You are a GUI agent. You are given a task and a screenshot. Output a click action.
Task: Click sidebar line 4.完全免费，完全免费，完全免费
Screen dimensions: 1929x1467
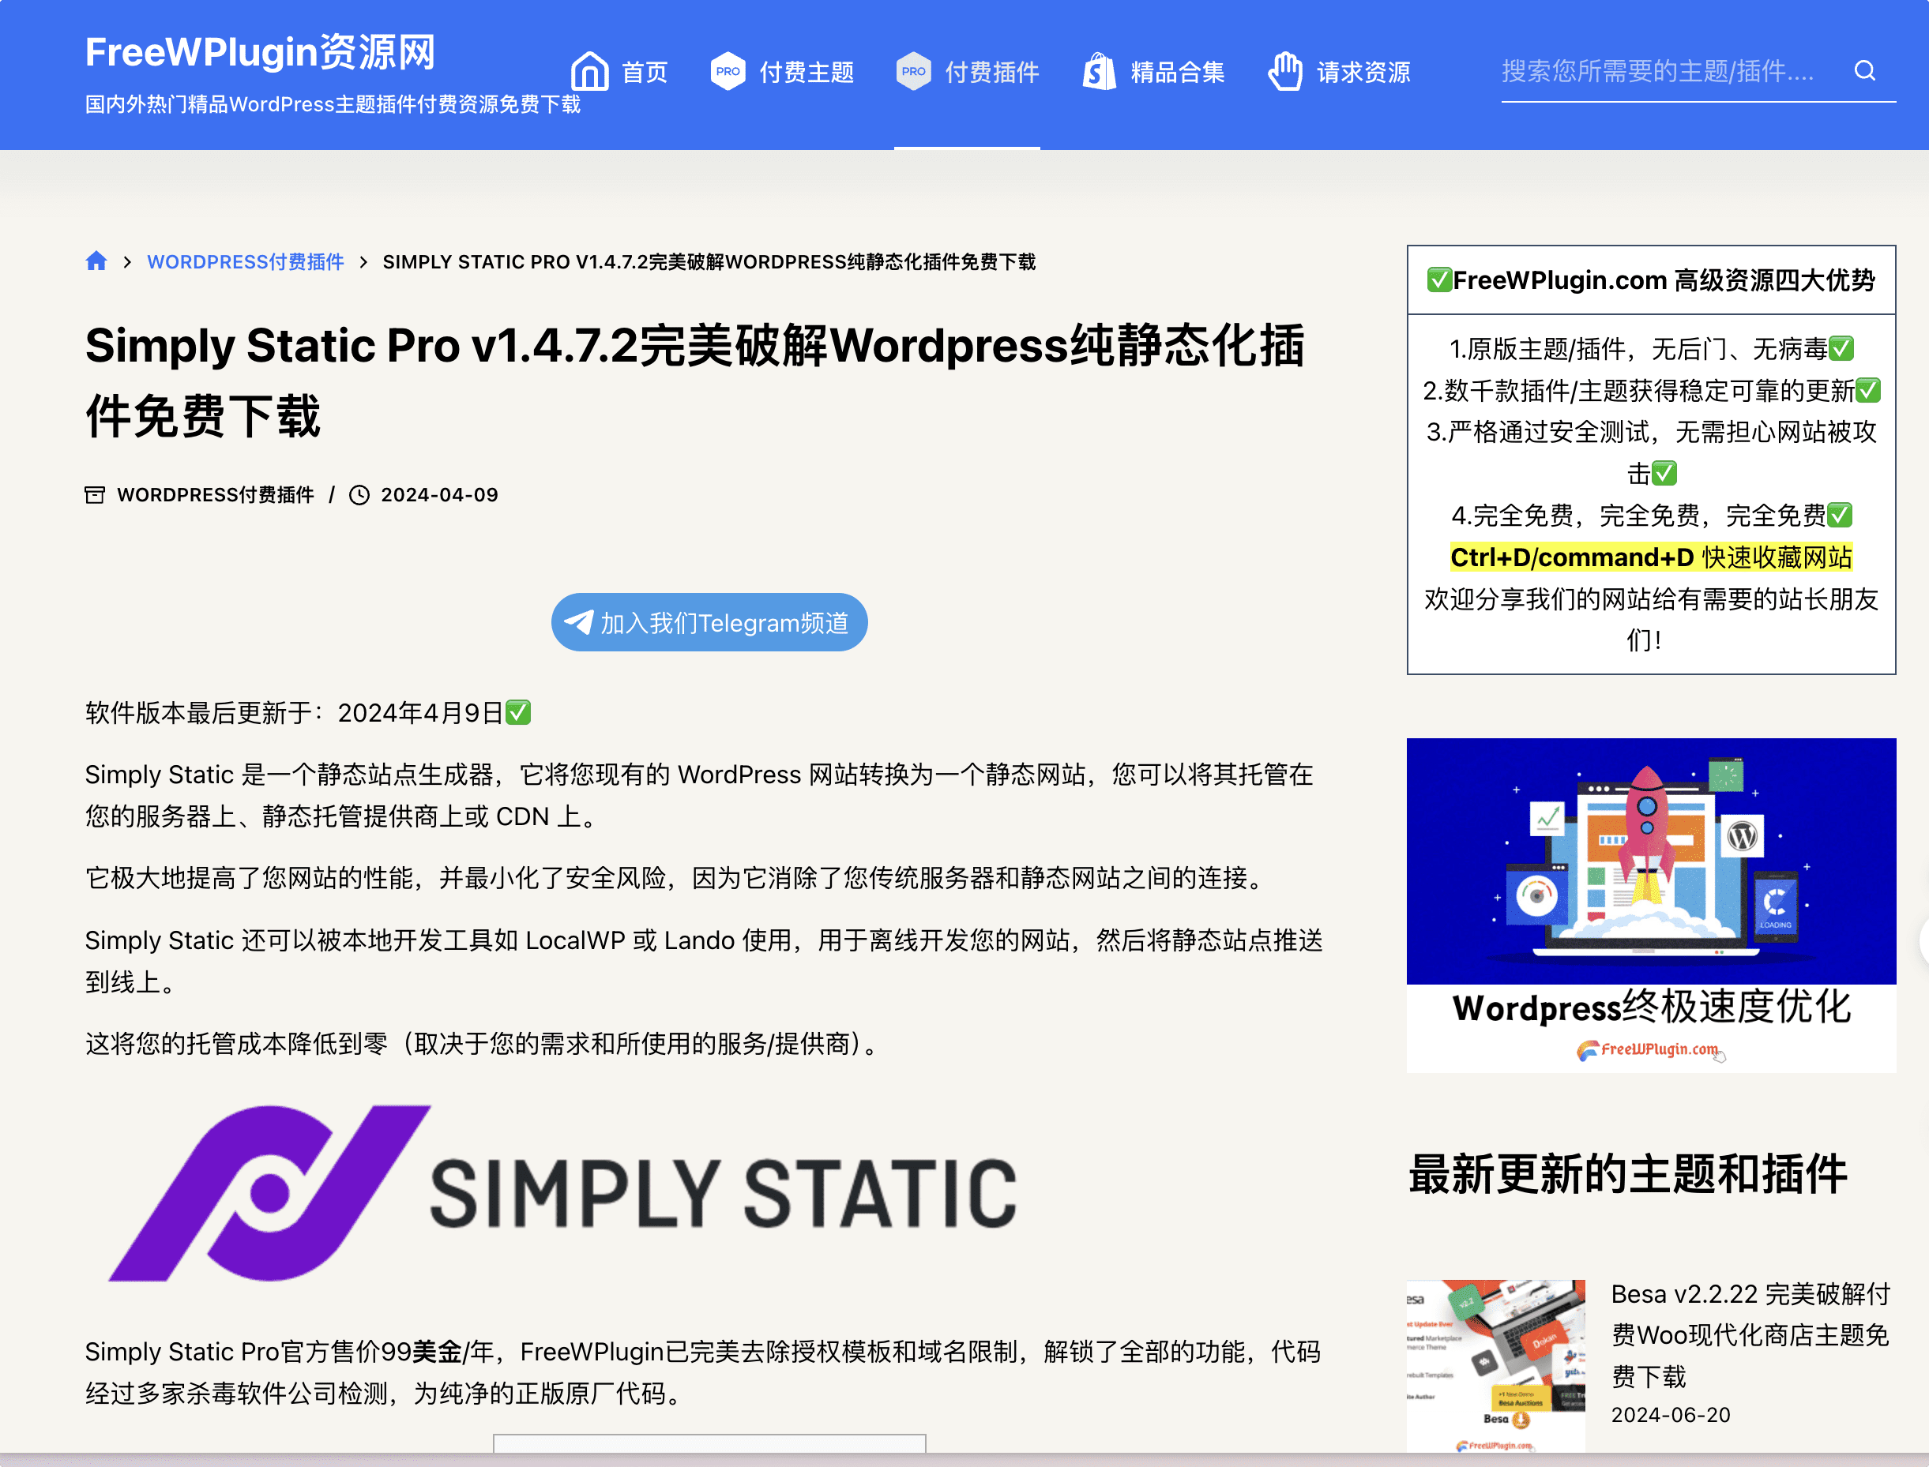[x=1651, y=516]
